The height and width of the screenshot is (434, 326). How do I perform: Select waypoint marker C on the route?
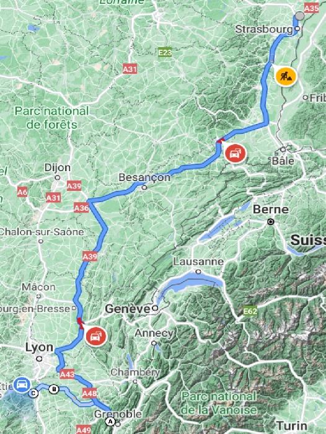click(33, 392)
